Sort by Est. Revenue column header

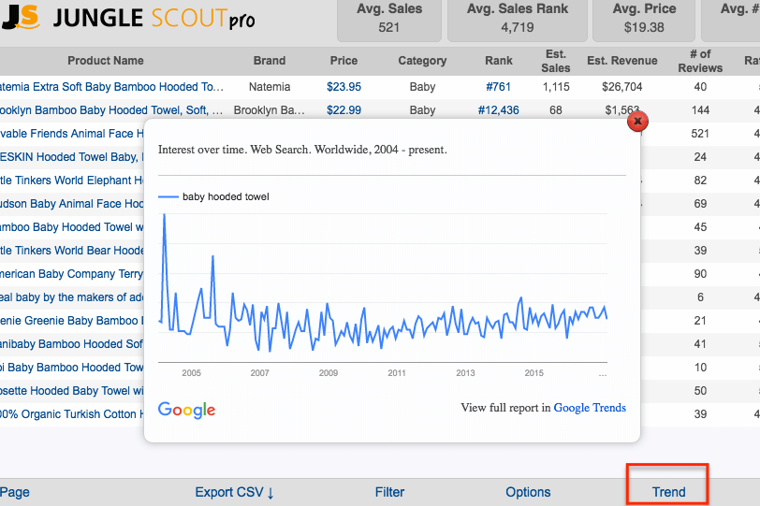[621, 61]
